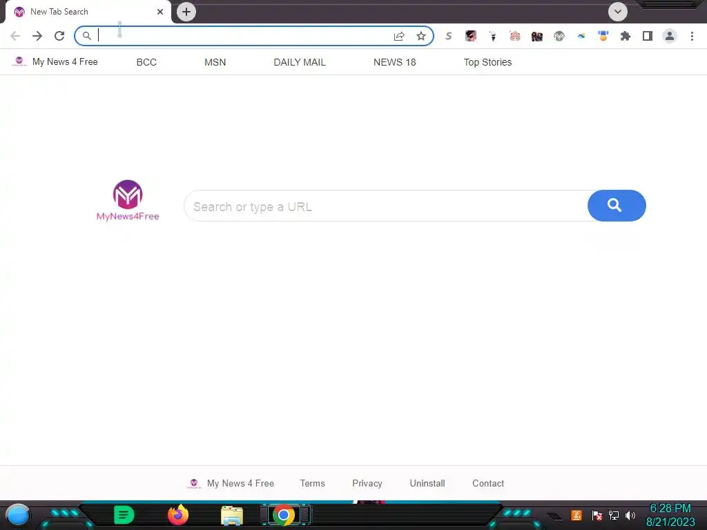Go back to previous page

click(x=15, y=36)
